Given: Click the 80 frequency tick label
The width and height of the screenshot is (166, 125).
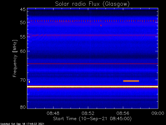Looking at the screenshot, I should [x=23, y=107].
